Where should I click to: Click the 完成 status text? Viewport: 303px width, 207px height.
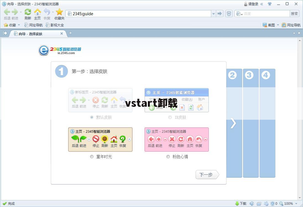11,203
